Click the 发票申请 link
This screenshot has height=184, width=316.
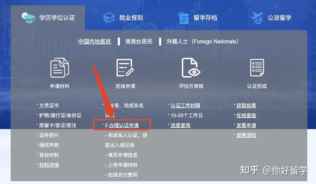(x=246, y=125)
